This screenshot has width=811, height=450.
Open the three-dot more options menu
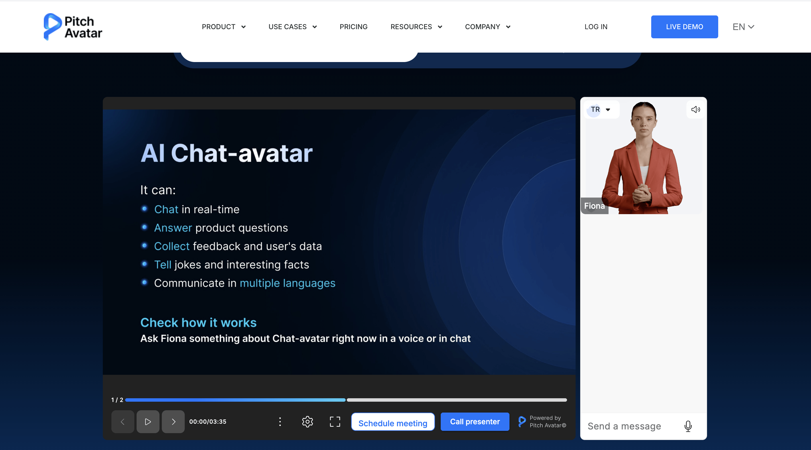click(280, 421)
